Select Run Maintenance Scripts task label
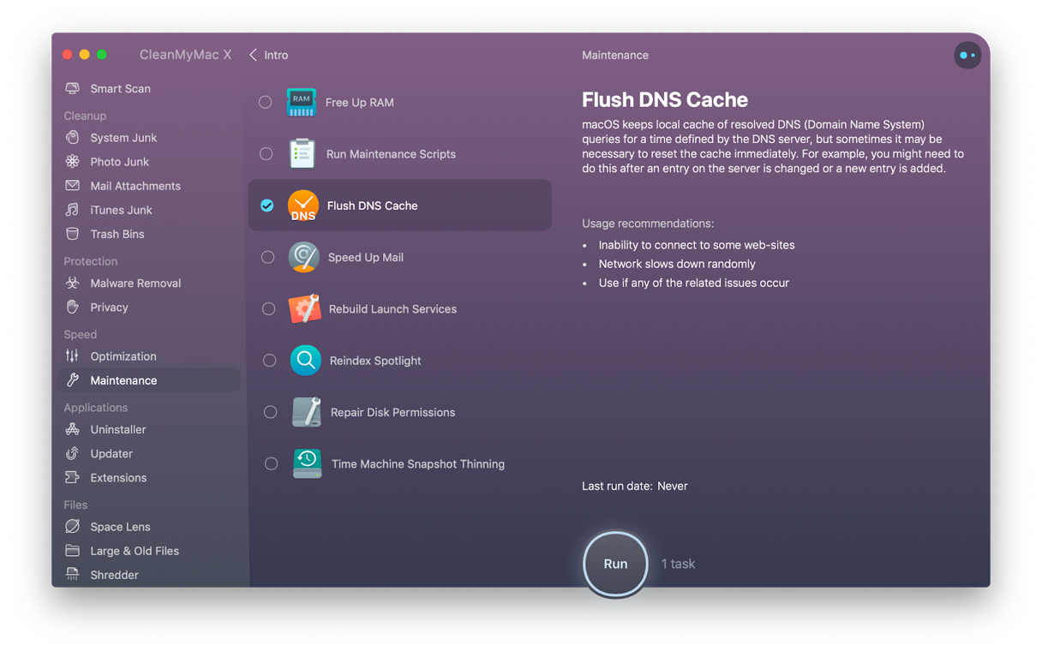Viewport: 1042px width, 651px height. tap(391, 153)
